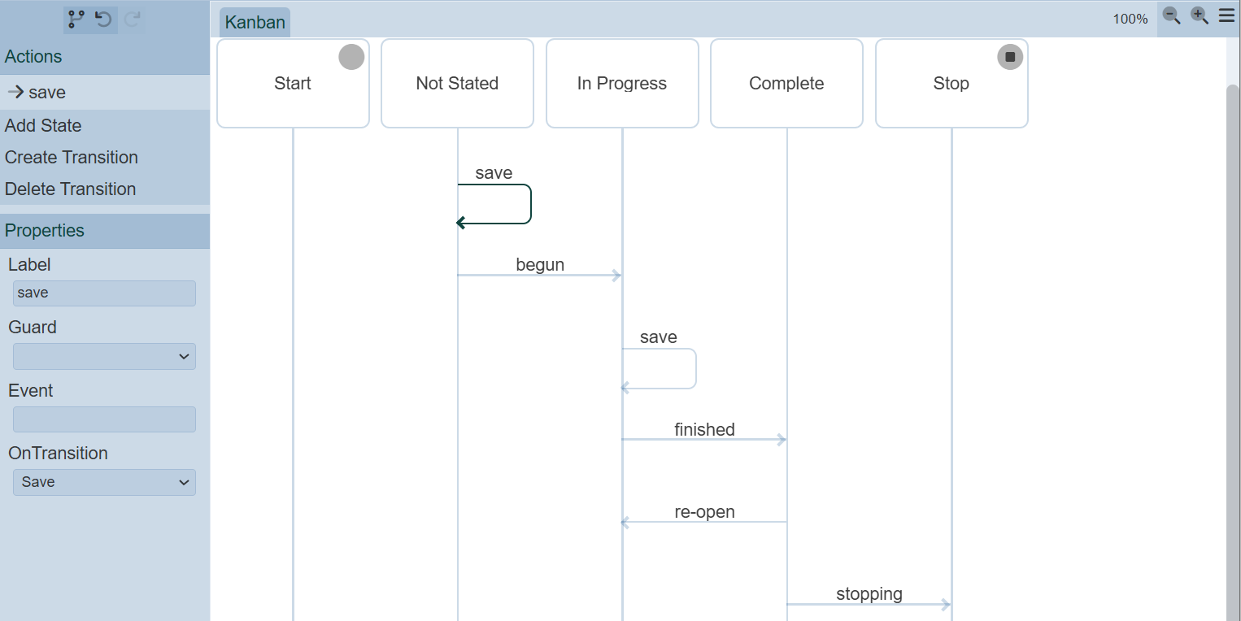Focus the empty Event text field
1241x621 pixels.
104,419
